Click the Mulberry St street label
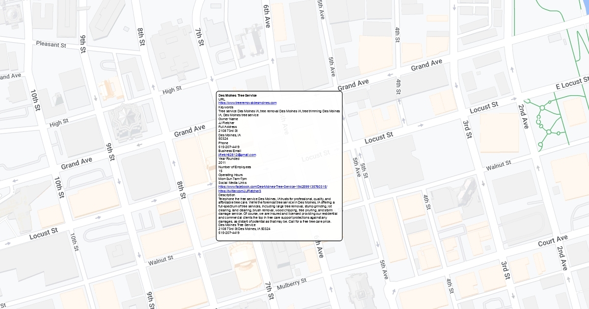The width and height of the screenshot is (589, 309). (292, 283)
